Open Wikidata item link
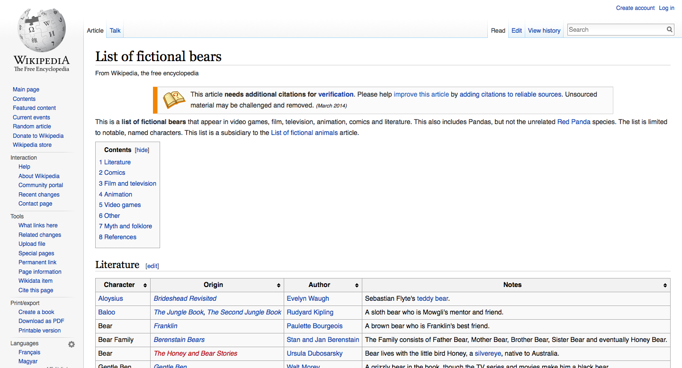The width and height of the screenshot is (682, 368). pyautogui.click(x=36, y=281)
